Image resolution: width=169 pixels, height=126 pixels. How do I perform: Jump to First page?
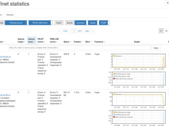click(x=65, y=31)
